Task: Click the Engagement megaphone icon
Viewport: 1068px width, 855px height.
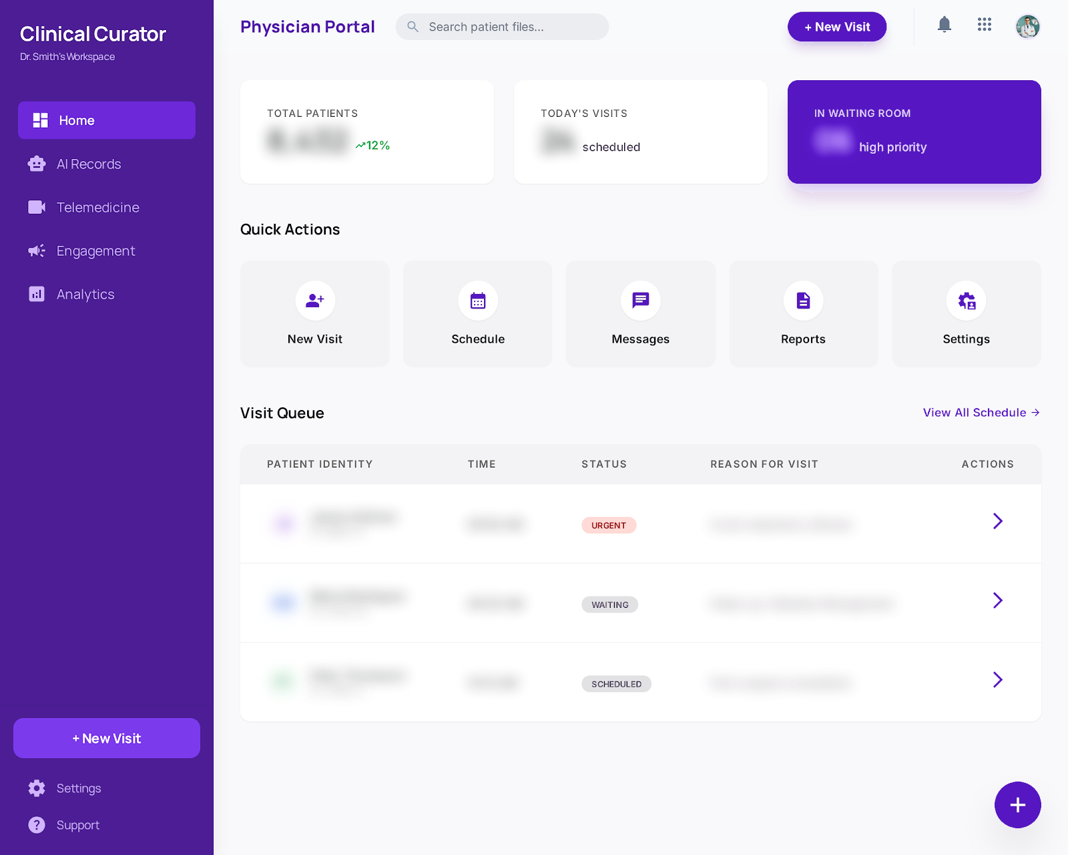Action: point(37,250)
